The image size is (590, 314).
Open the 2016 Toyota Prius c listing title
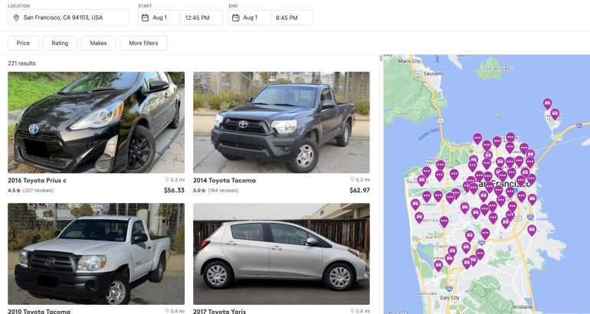pos(37,180)
